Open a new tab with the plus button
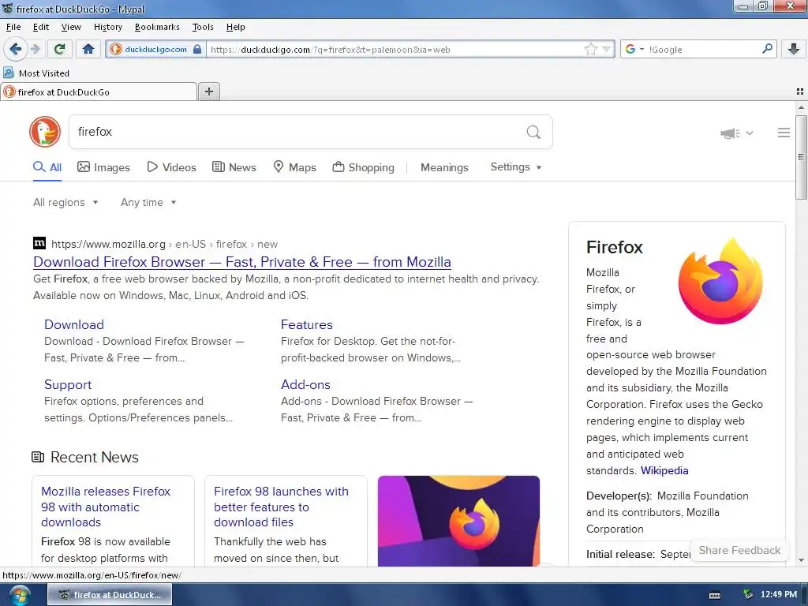This screenshot has width=808, height=606. (x=208, y=92)
